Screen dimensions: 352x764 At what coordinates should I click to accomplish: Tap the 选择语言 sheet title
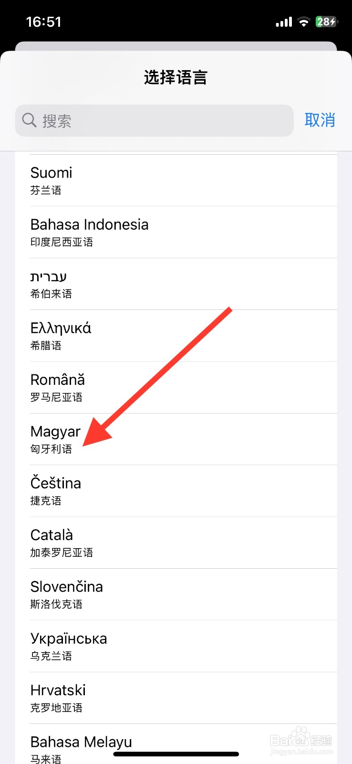(x=176, y=77)
